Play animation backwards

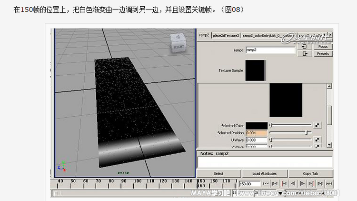click(x=293, y=183)
